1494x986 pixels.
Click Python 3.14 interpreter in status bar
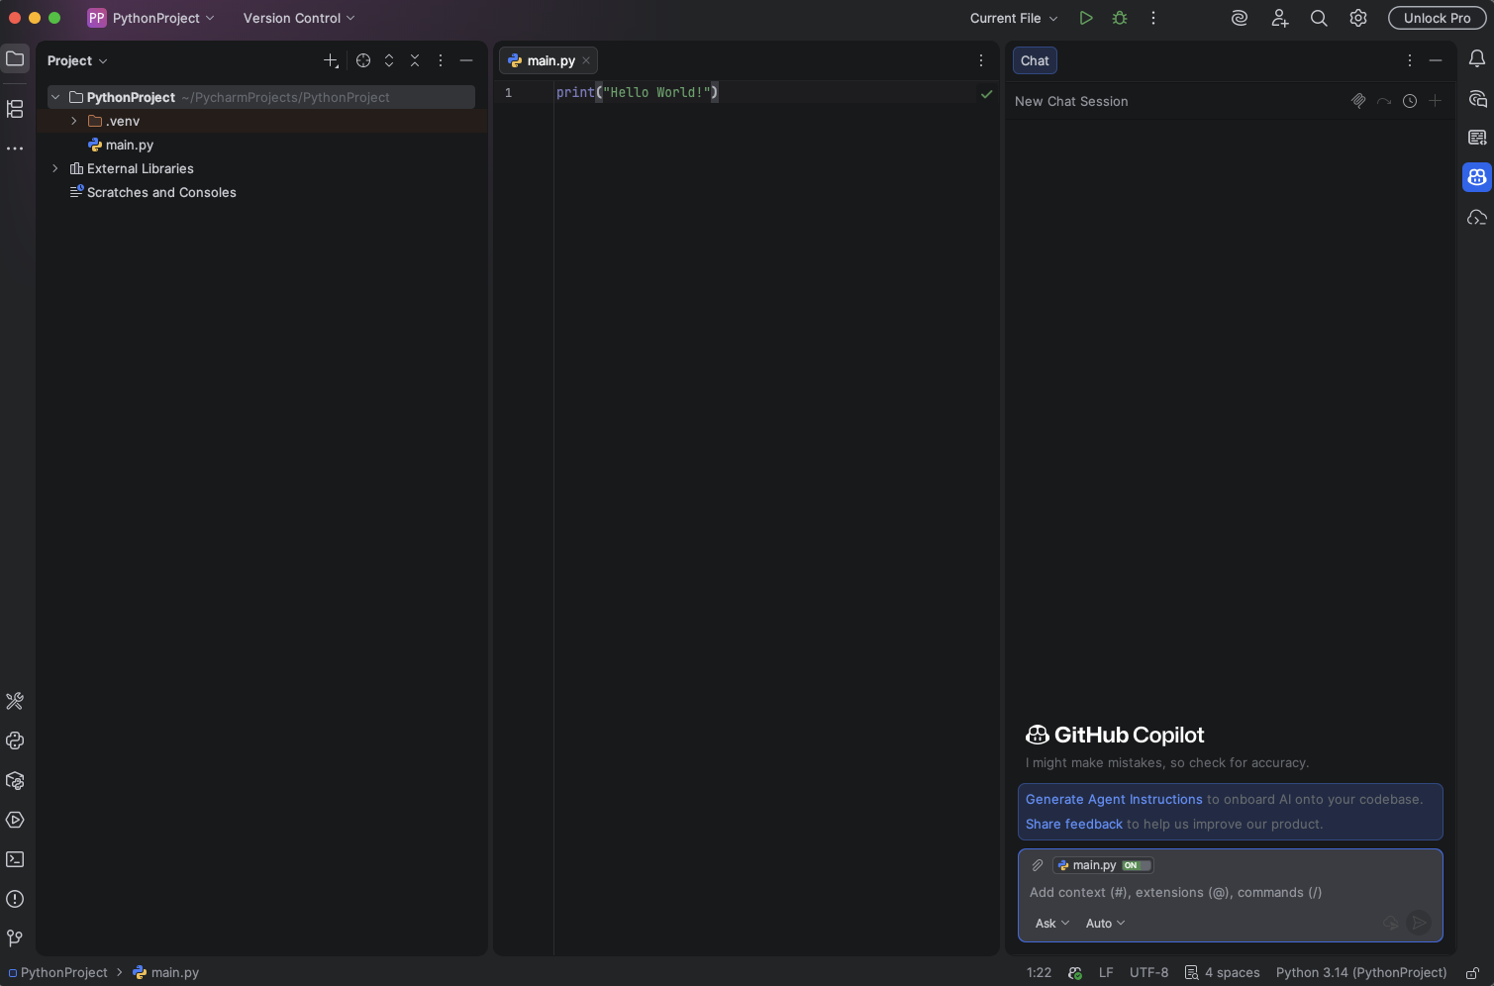pyautogui.click(x=1361, y=973)
